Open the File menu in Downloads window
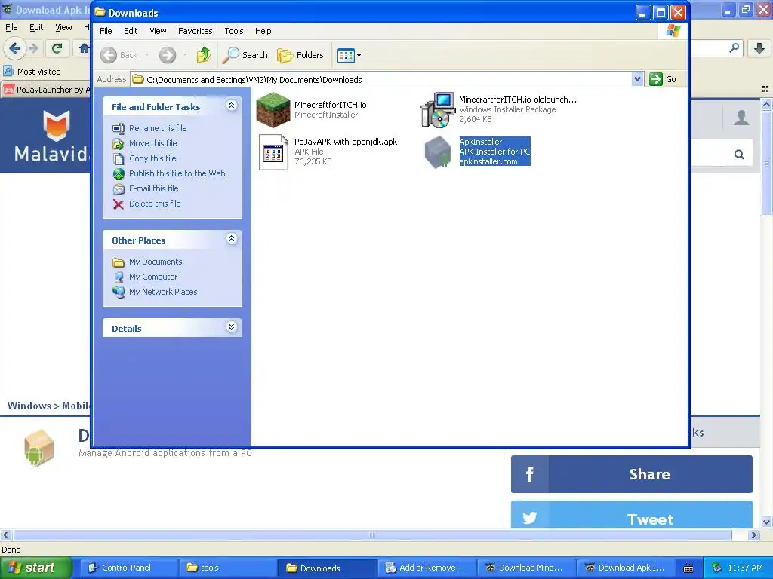Screen dimensions: 773x579 tap(106, 31)
